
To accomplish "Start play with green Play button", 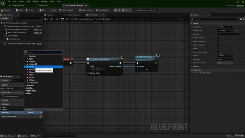I will click(116, 10).
